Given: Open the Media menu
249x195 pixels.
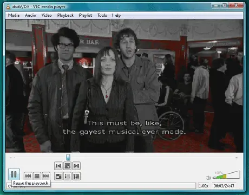Looking at the screenshot, I should 14,15.
